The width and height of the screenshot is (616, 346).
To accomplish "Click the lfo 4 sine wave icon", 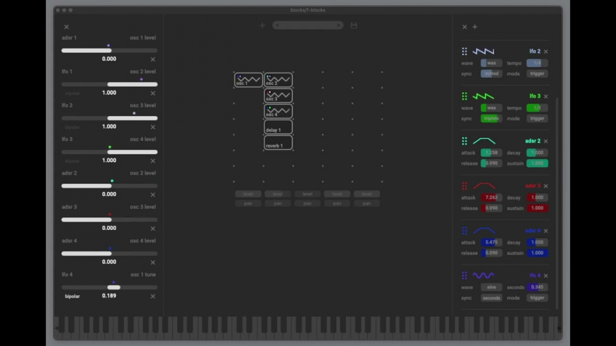I will (484, 275).
